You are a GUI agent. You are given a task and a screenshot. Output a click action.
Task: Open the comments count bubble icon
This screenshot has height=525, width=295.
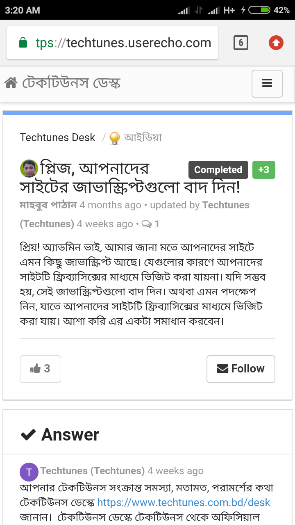pos(146,224)
